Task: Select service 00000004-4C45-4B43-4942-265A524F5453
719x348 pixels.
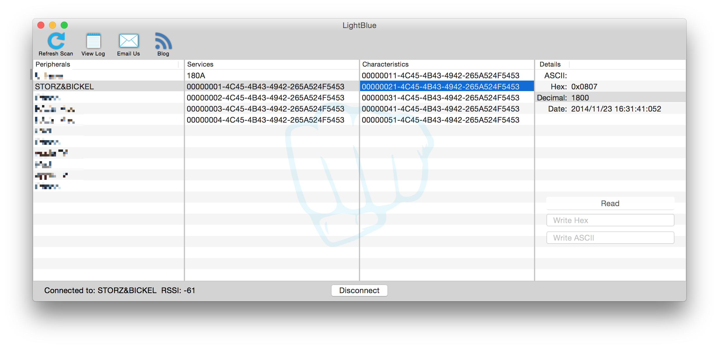Action: pos(272,120)
